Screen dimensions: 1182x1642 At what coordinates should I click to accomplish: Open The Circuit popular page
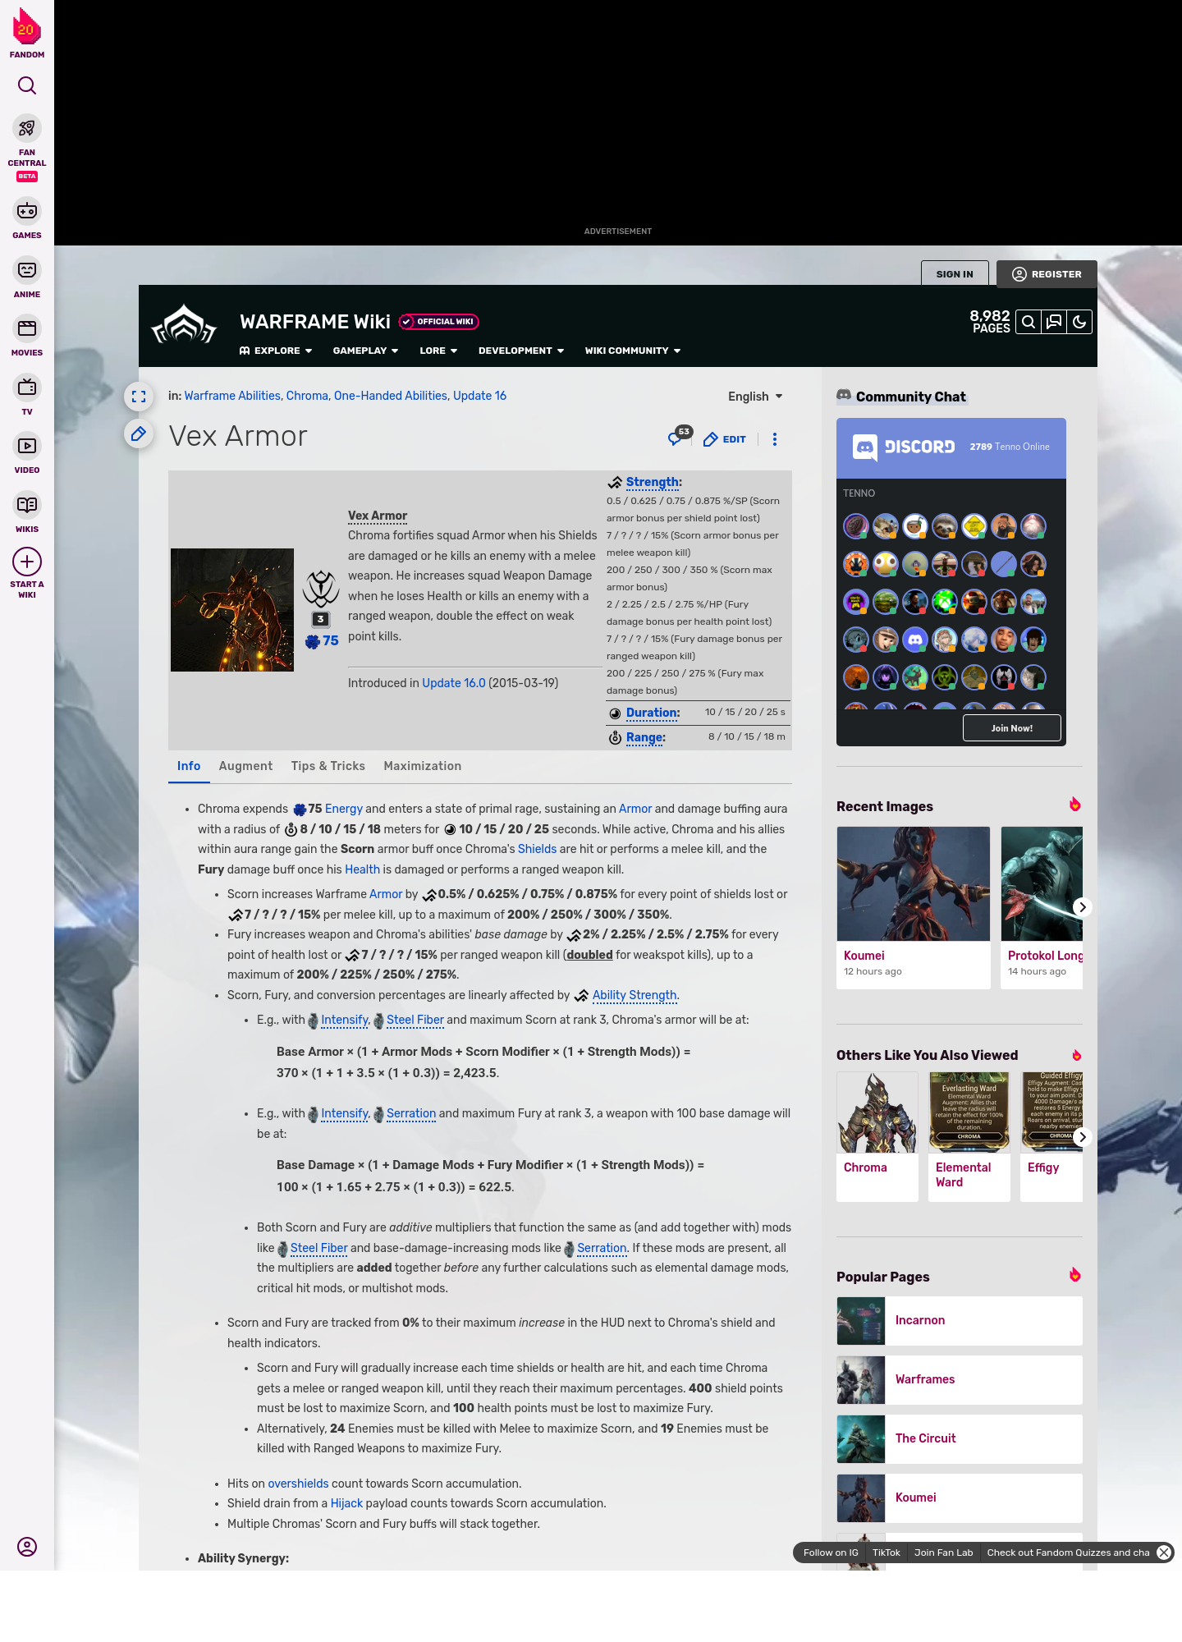[960, 1439]
